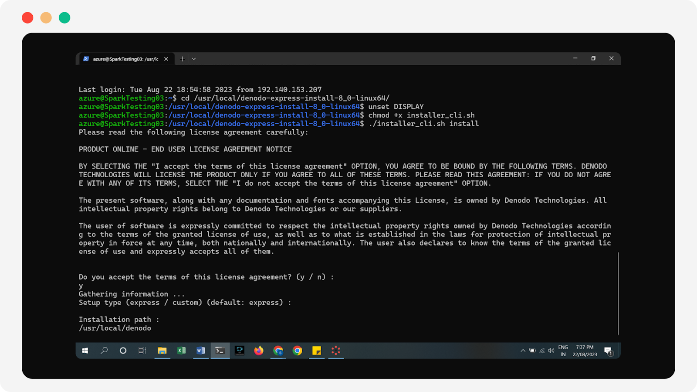Image resolution: width=697 pixels, height=392 pixels.
Task: Open the 7:37 PM clock calendar
Action: click(585, 351)
